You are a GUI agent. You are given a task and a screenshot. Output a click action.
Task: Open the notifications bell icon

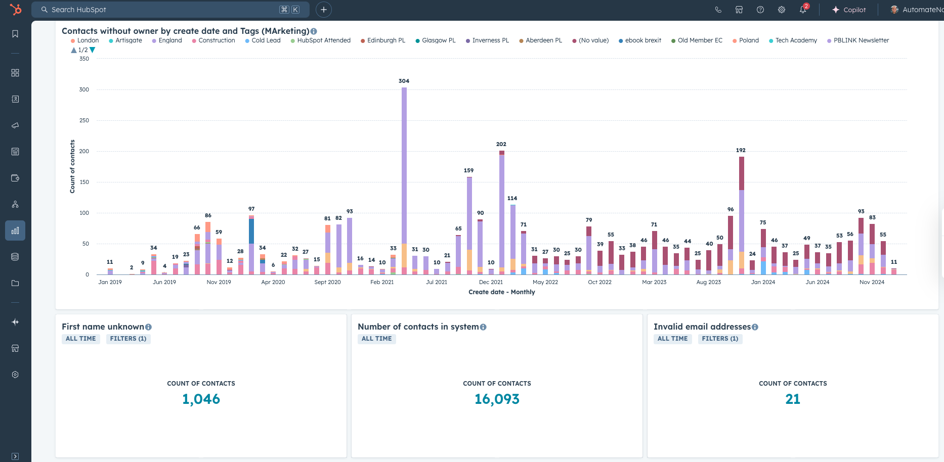click(x=803, y=10)
